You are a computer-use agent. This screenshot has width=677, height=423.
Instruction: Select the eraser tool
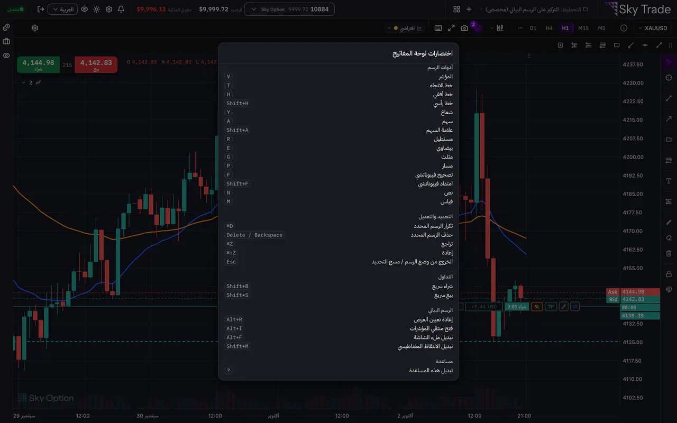tap(669, 237)
